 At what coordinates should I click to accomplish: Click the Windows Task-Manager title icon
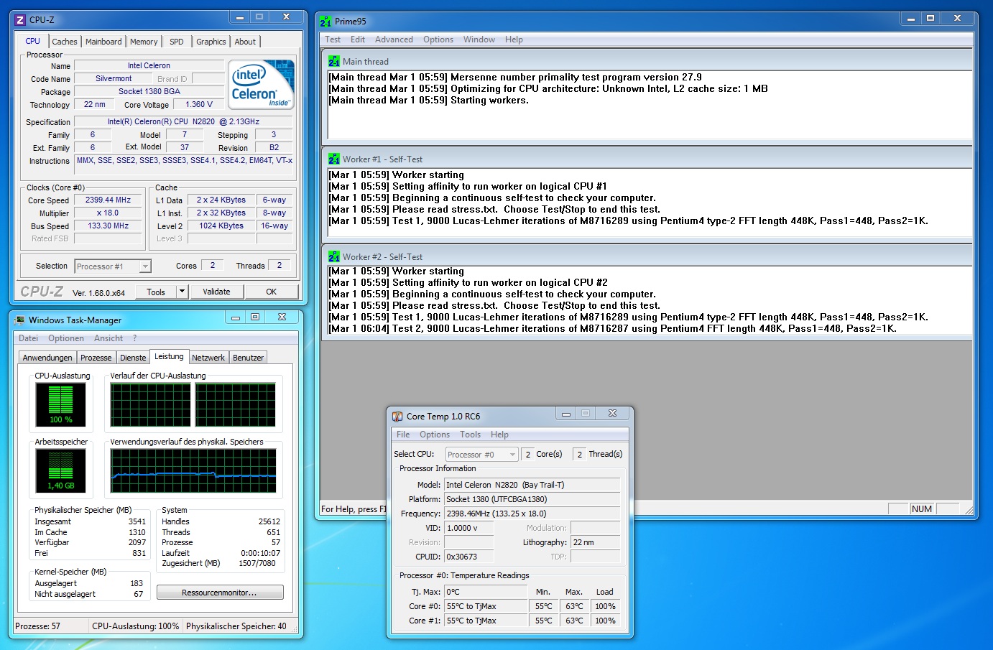(19, 320)
